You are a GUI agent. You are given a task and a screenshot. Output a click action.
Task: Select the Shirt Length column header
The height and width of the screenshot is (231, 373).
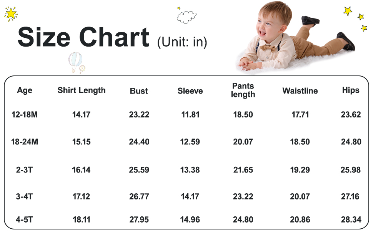pyautogui.click(x=82, y=90)
